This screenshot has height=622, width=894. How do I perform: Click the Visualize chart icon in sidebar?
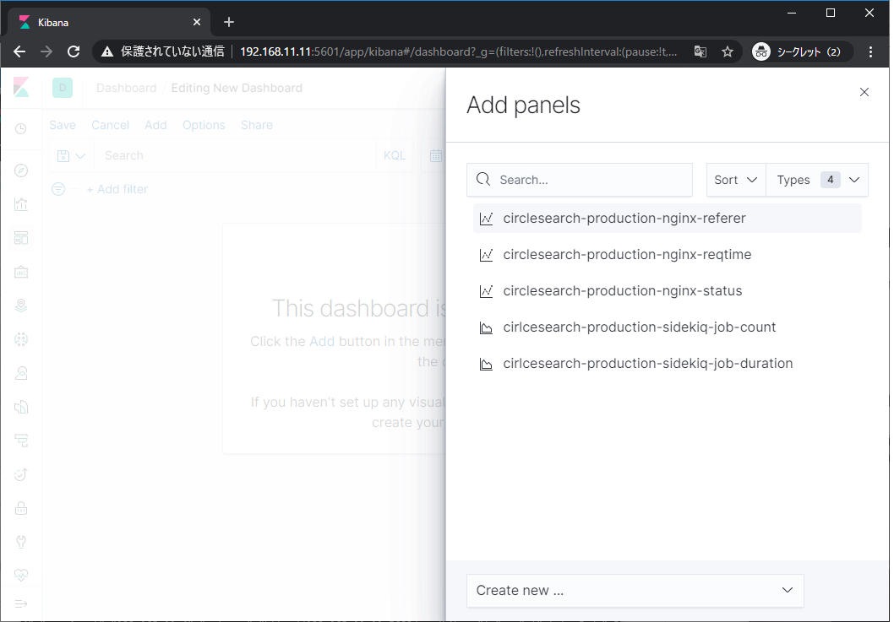click(x=21, y=204)
